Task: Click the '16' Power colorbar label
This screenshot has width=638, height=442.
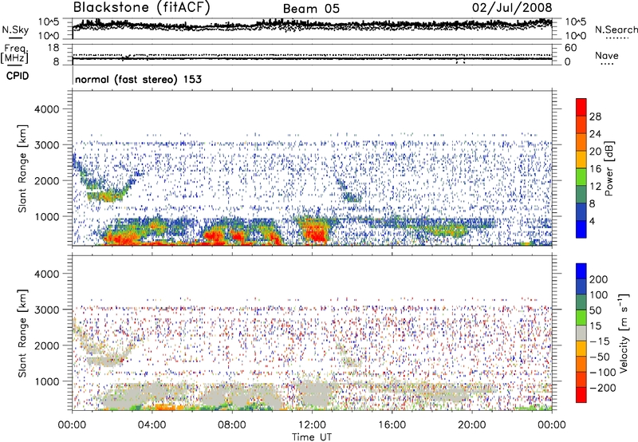Action: coord(595,169)
